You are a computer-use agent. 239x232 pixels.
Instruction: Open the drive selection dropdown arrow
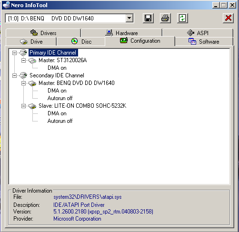129,18
